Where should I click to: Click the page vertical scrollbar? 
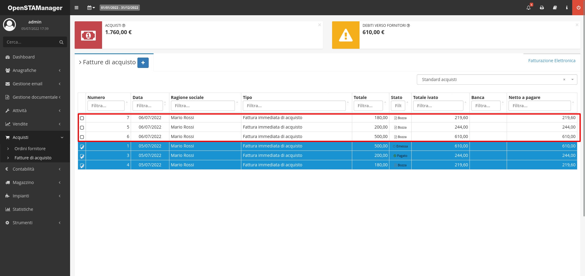coord(583,122)
